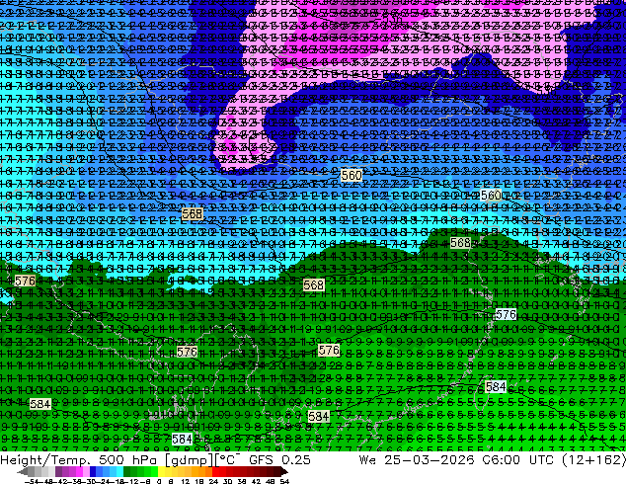Select the cyan swatch in temperature legend
This screenshot has width=626, height=484.
[120, 471]
